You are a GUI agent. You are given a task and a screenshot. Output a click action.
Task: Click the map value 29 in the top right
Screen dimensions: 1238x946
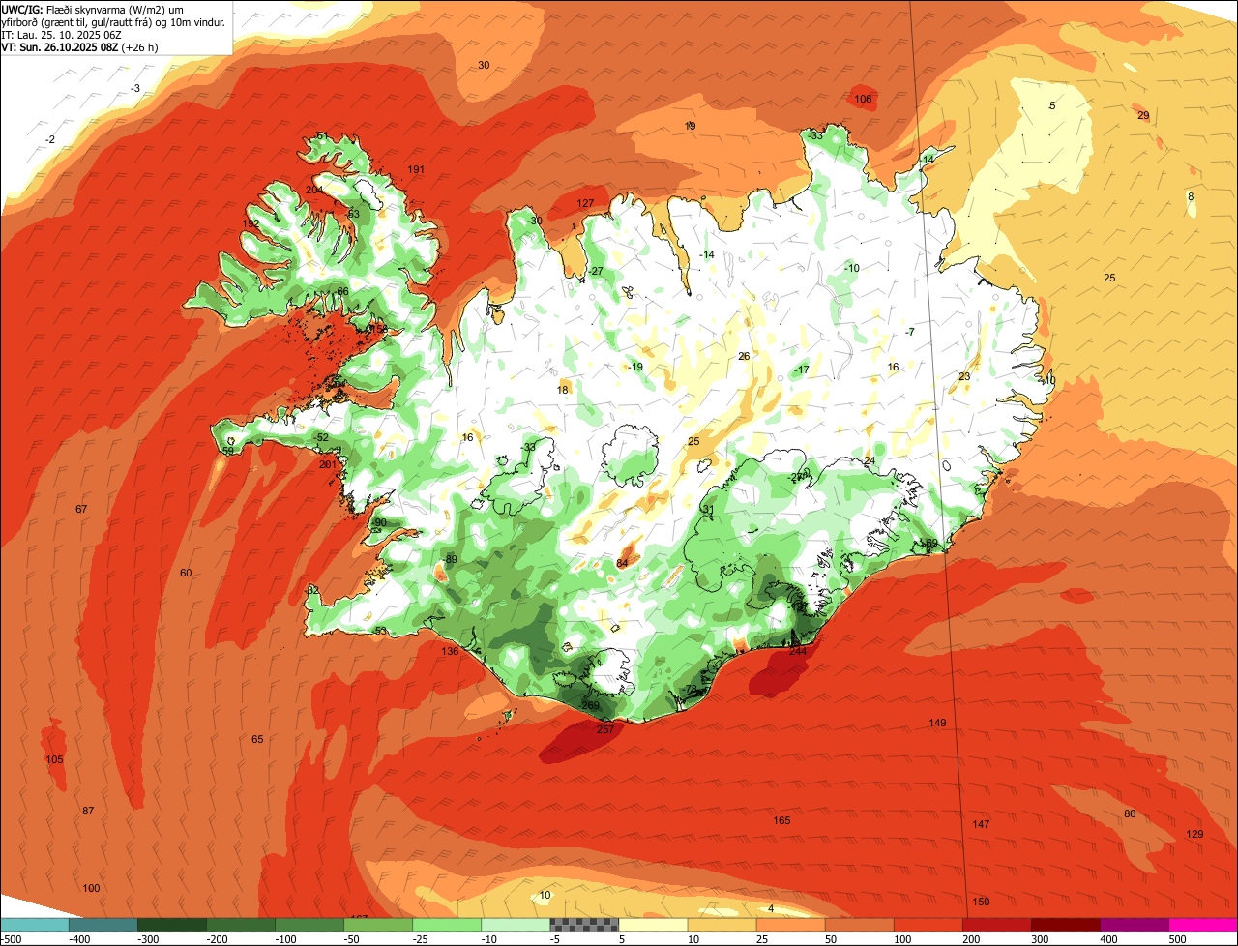(x=1143, y=115)
